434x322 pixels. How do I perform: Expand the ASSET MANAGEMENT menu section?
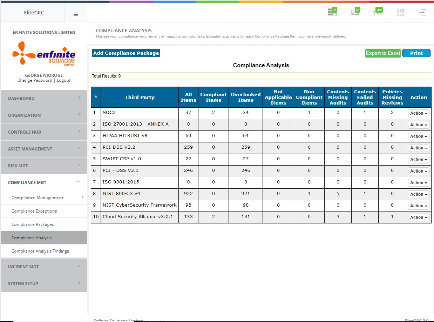pos(44,149)
